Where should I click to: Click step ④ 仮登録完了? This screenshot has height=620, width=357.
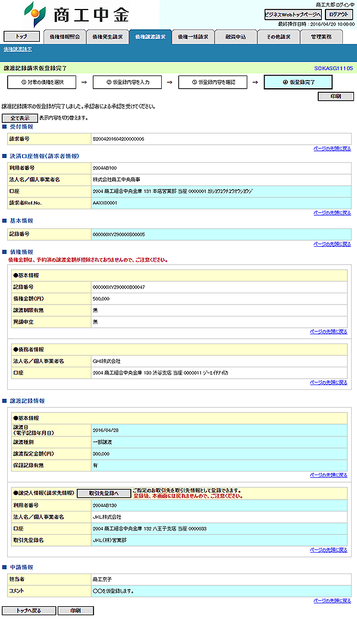[298, 82]
